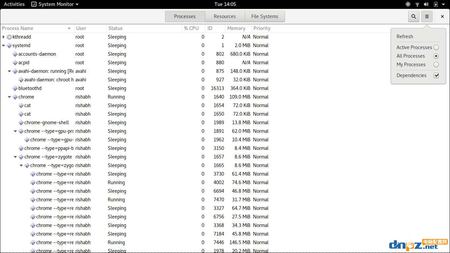Select the chrome process with ID 4002

click(225, 183)
